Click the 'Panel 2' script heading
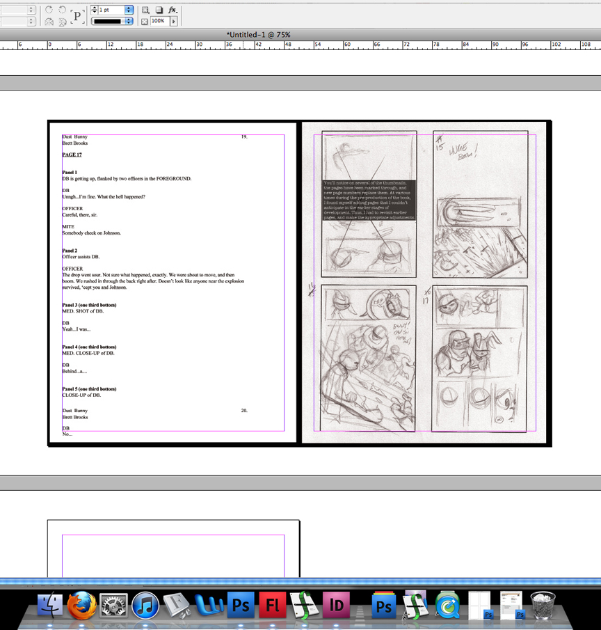Viewport: 601px width, 630px height. 70,251
